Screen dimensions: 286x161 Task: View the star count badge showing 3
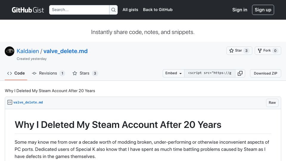tap(246, 51)
